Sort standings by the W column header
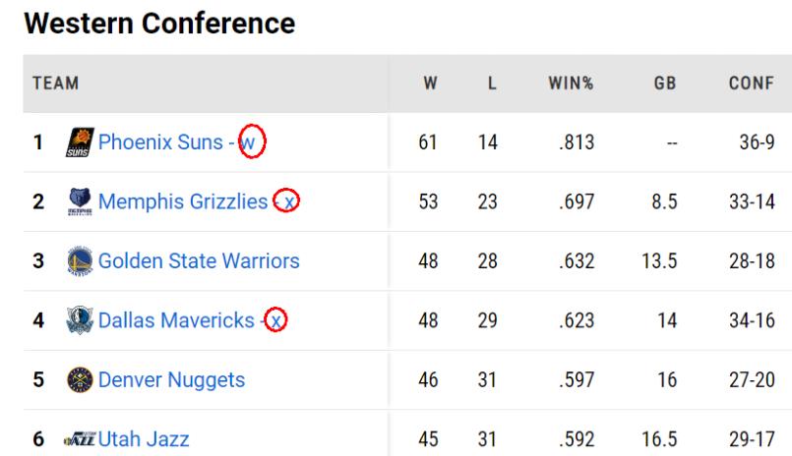Screen dimensions: 792x456 (x=430, y=84)
